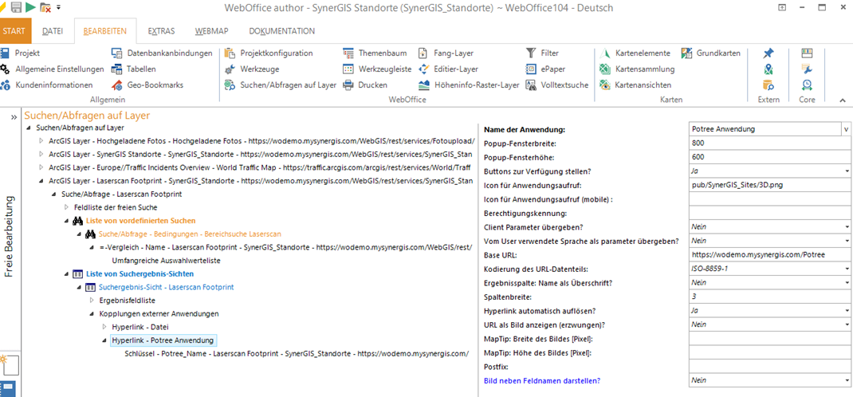Open Editier-Layer
Screen dimensions: 853x397
click(x=448, y=69)
